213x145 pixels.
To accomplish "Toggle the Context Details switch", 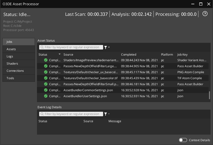I will click(183, 140).
